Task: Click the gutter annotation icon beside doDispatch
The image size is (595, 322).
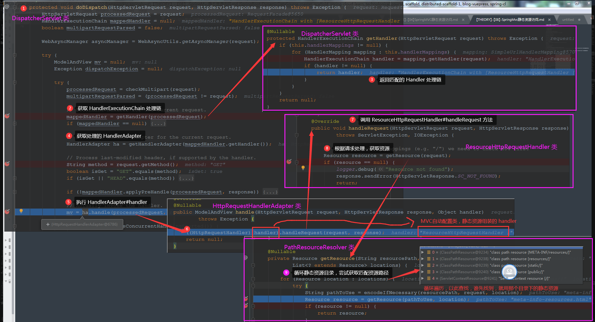Action: tap(7, 7)
